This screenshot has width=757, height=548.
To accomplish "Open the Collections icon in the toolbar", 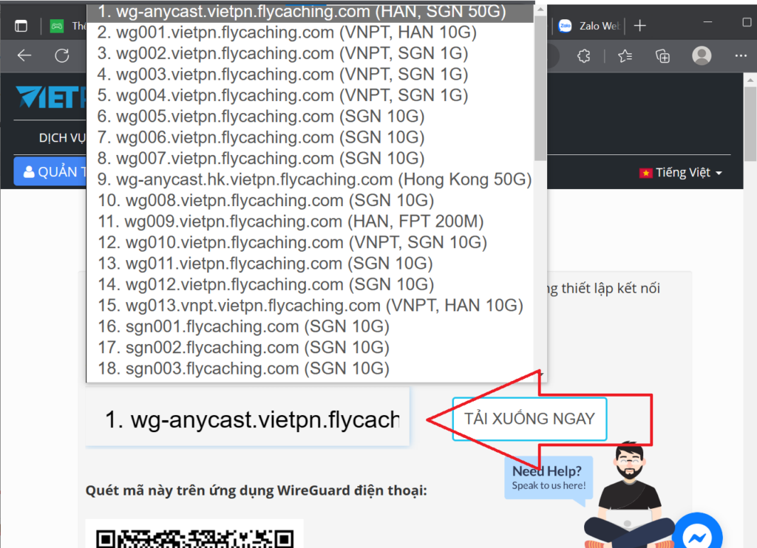I will (662, 56).
